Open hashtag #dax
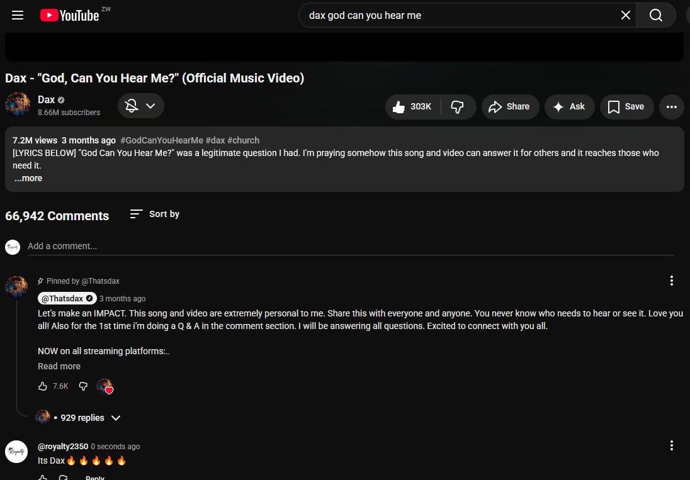Screen dimensions: 690x480 (x=215, y=141)
